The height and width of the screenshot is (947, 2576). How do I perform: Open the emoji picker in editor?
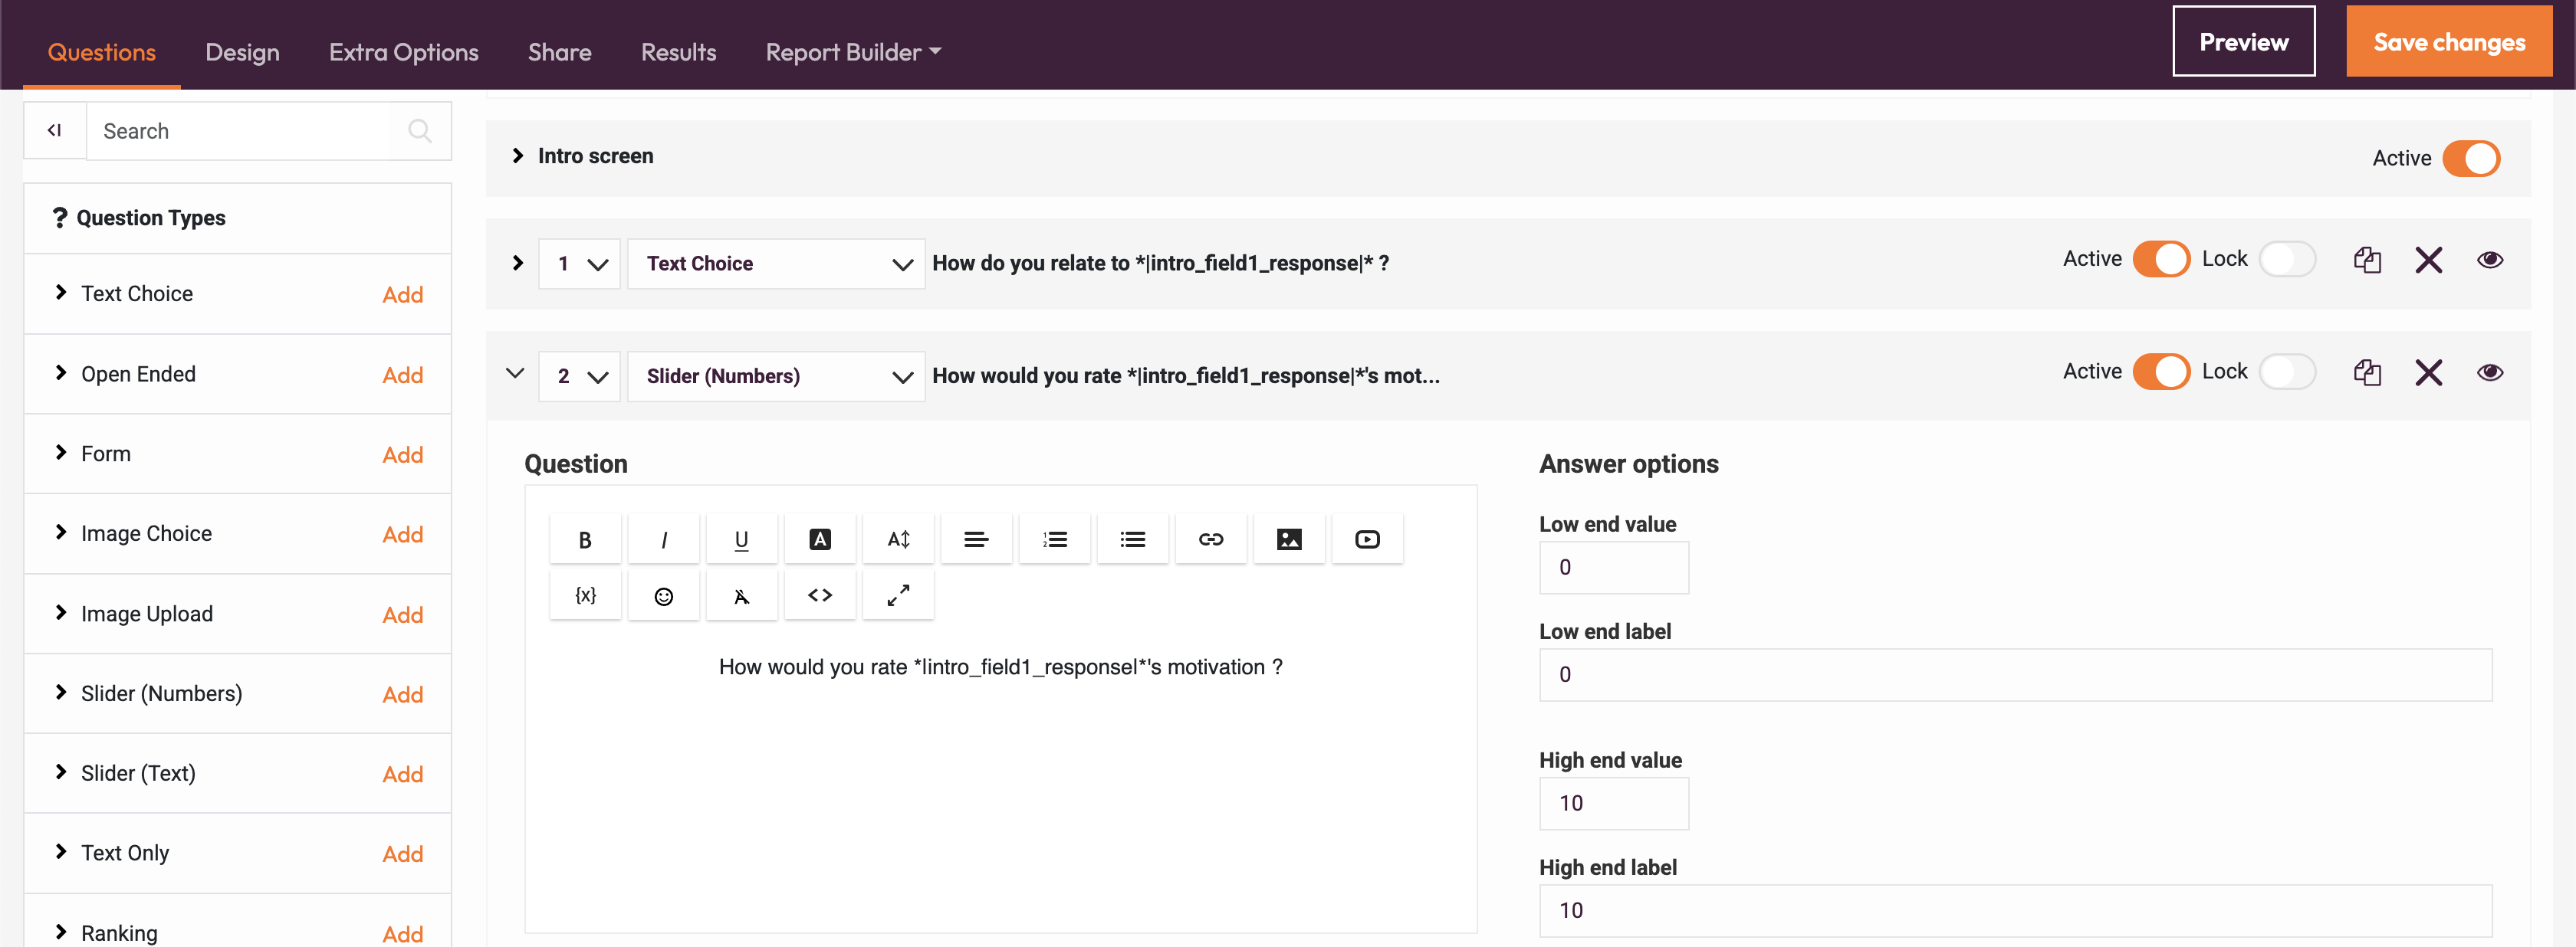[663, 596]
